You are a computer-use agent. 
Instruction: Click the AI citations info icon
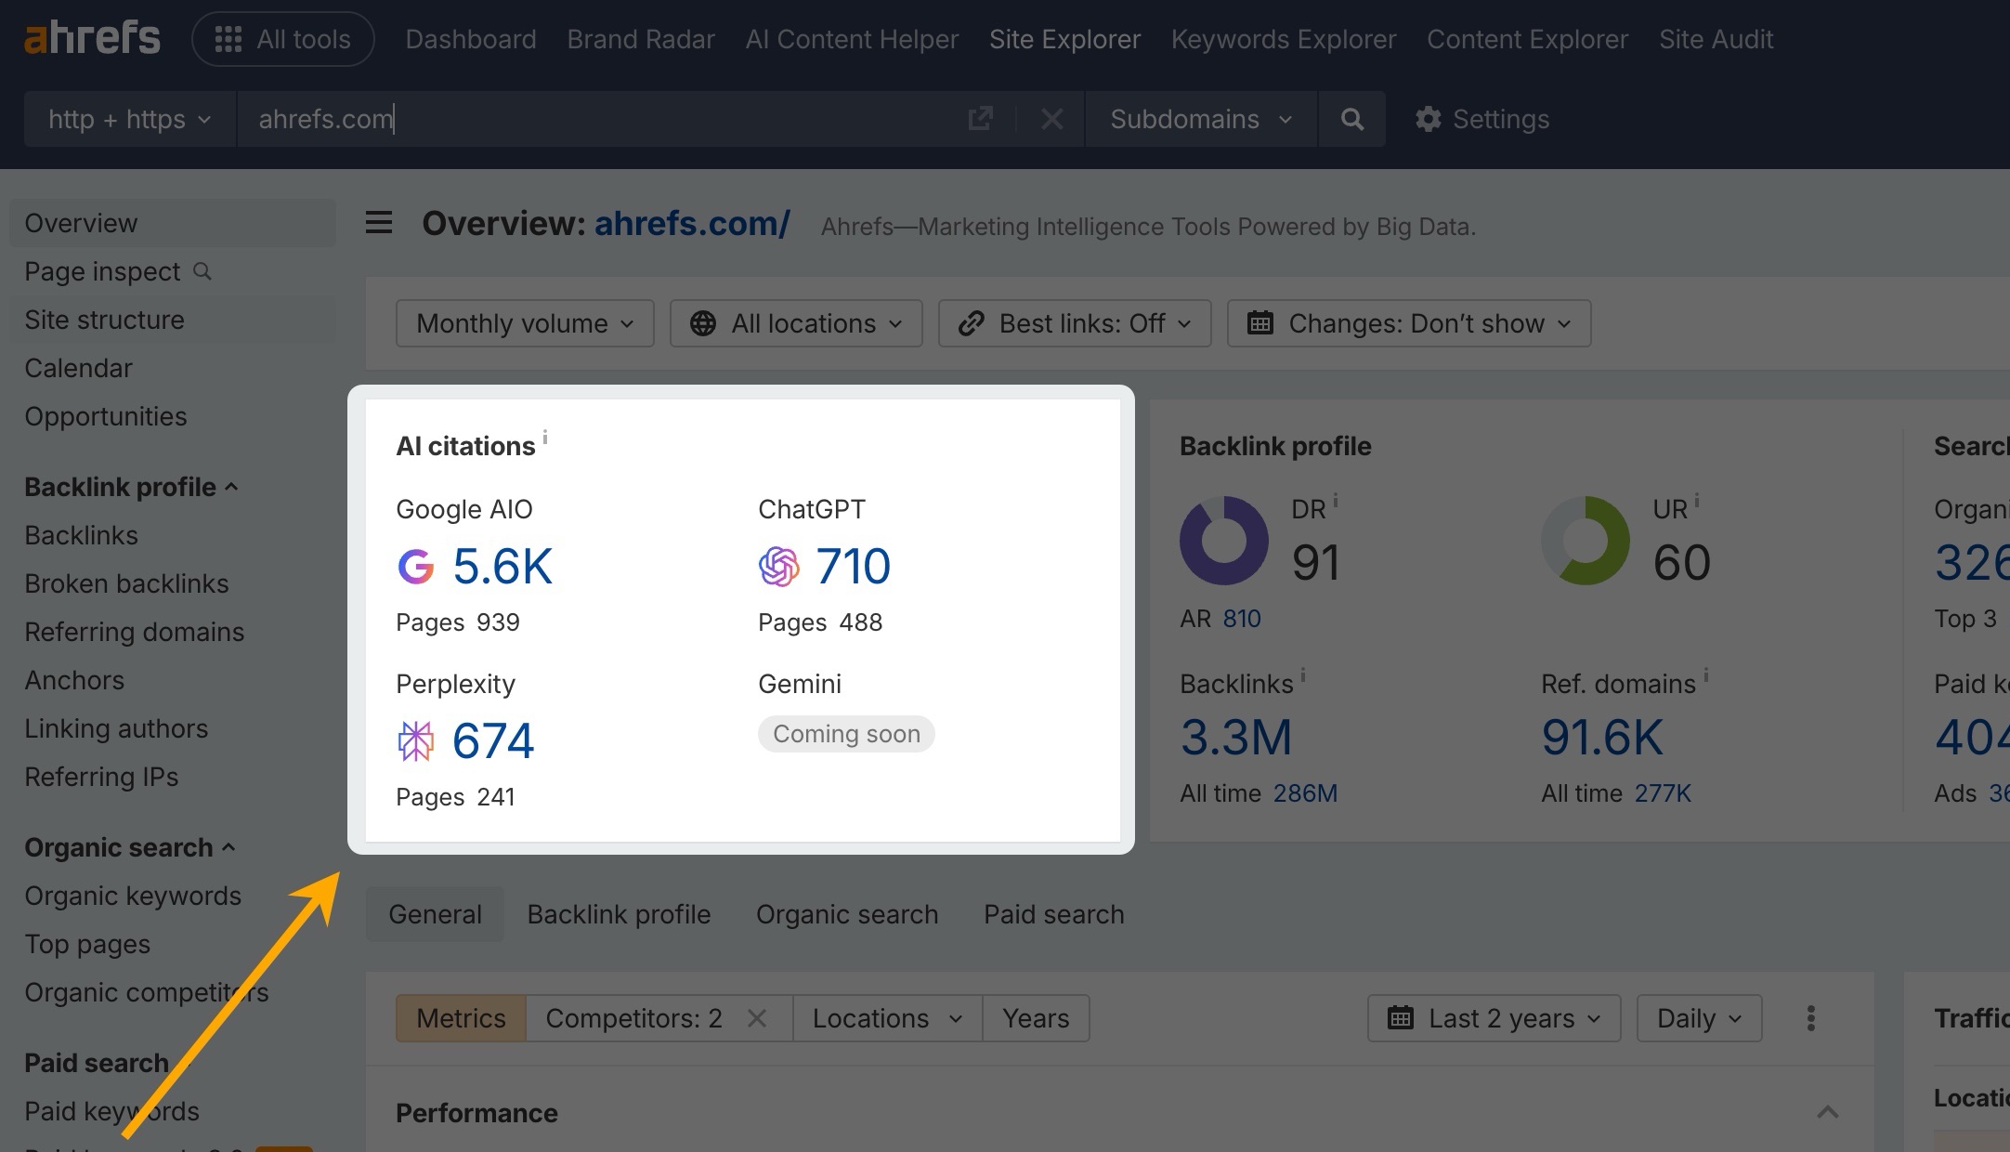[545, 437]
